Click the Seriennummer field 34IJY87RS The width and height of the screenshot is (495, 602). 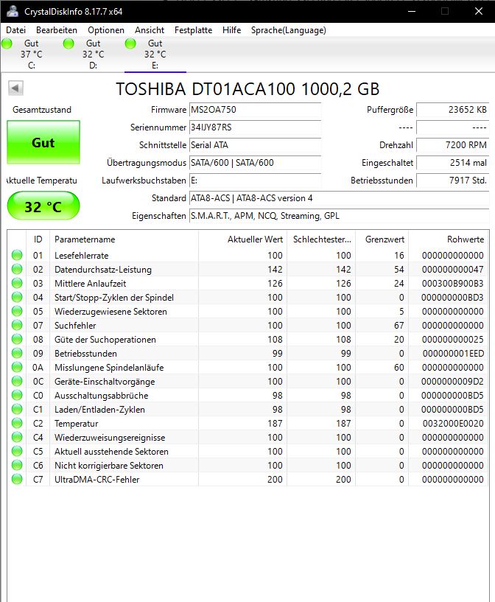point(255,127)
